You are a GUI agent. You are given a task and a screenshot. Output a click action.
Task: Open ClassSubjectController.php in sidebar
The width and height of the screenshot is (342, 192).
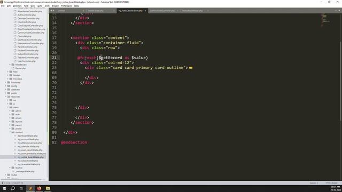coord(30,26)
